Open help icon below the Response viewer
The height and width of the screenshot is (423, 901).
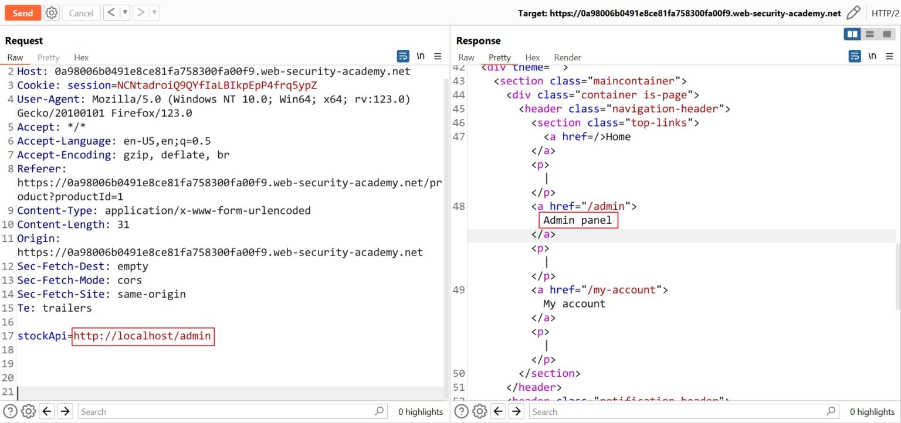[x=462, y=411]
